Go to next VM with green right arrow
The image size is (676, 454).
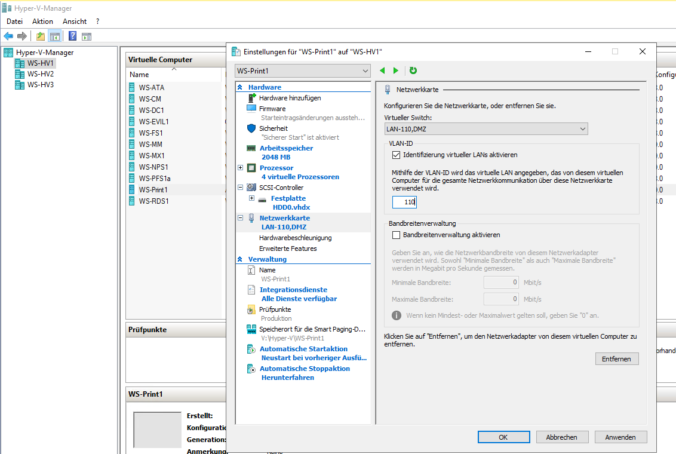396,70
